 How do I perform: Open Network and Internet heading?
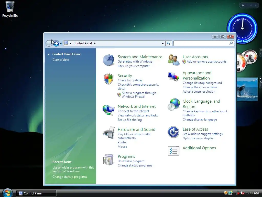pos(137,106)
